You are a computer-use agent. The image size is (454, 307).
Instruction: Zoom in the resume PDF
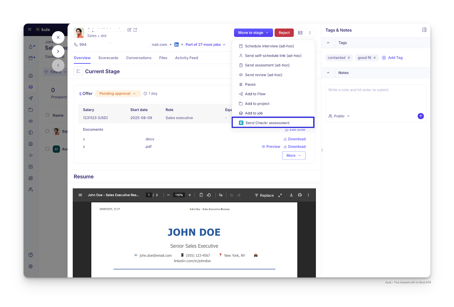coord(190,195)
